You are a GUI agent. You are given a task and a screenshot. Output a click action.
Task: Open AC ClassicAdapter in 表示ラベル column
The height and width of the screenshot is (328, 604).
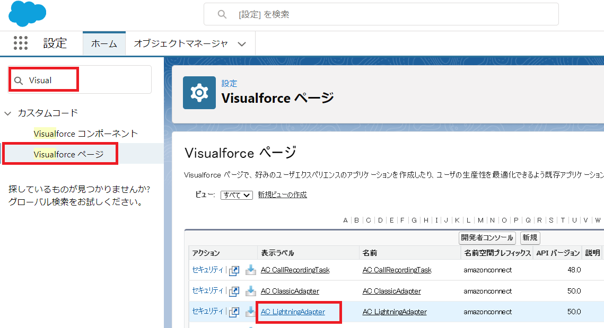coord(290,291)
